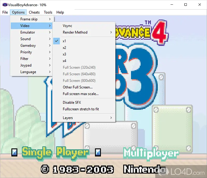Expand the Layers submenu
Image resolution: width=207 pixels, height=178 pixels.
(68, 118)
